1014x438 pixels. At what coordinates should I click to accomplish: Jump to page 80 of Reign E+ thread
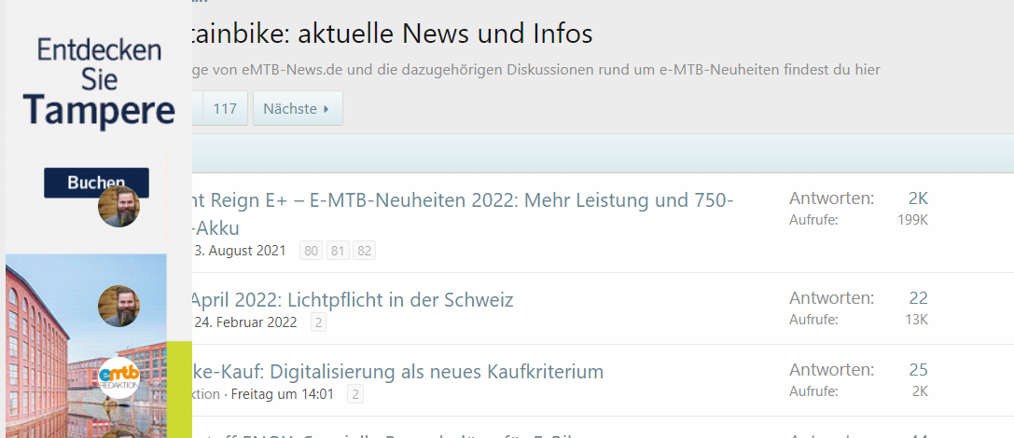coord(311,251)
